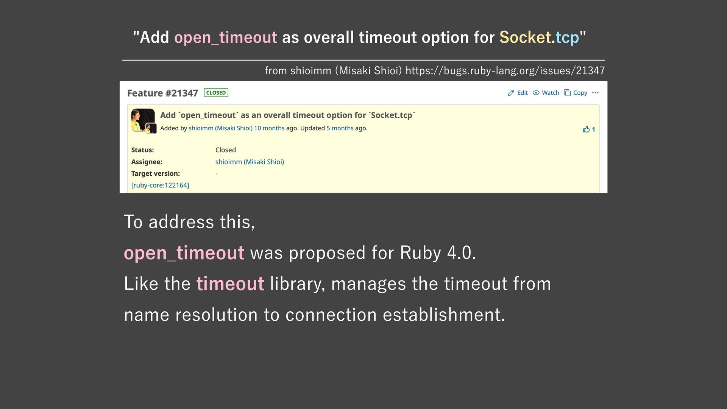Toggle the Watch eye icon
The image size is (727, 409).
[x=536, y=93]
